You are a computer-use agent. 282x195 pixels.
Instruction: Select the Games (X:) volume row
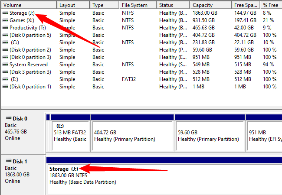coord(141,20)
